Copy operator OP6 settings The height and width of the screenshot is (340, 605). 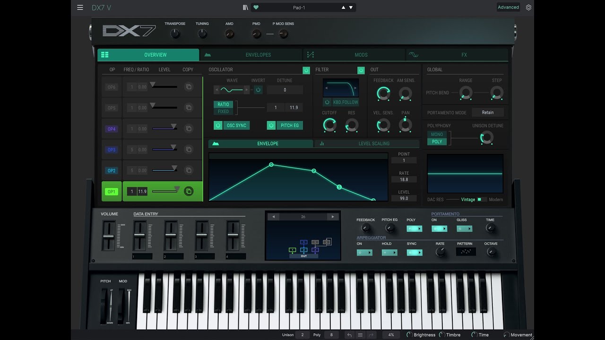pyautogui.click(x=189, y=87)
